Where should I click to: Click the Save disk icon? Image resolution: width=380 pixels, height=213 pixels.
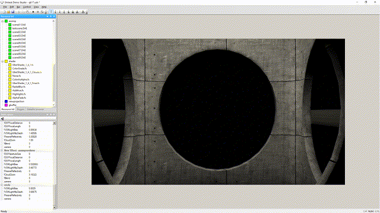tap(12, 12)
